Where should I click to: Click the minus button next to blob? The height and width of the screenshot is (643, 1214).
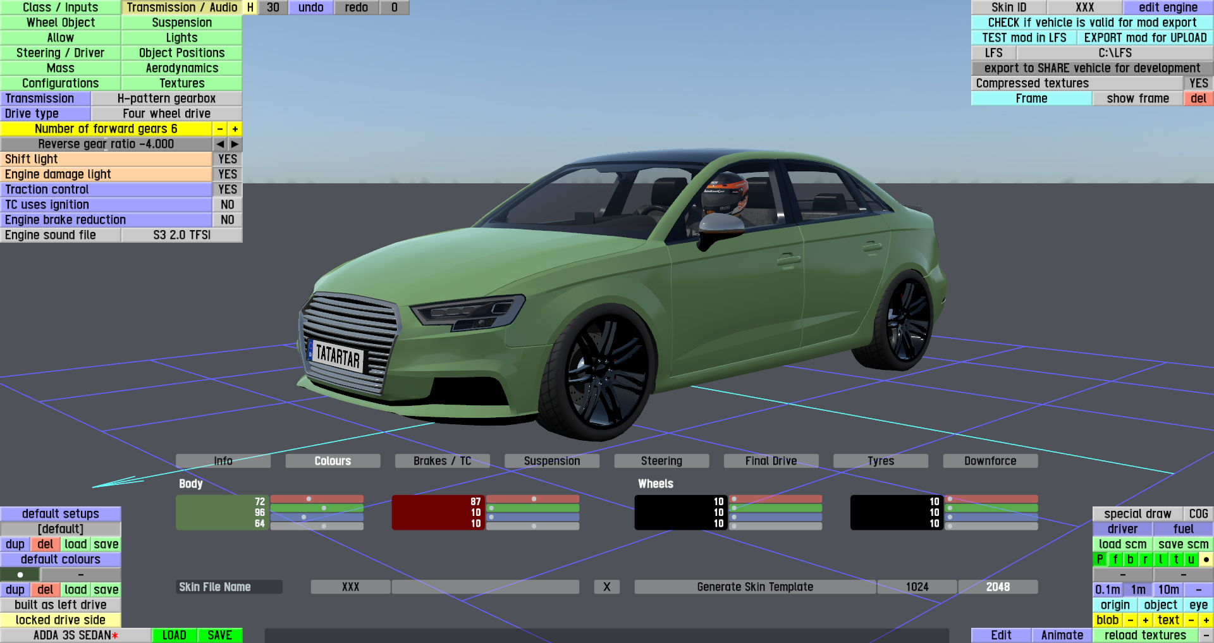[x=1131, y=620]
